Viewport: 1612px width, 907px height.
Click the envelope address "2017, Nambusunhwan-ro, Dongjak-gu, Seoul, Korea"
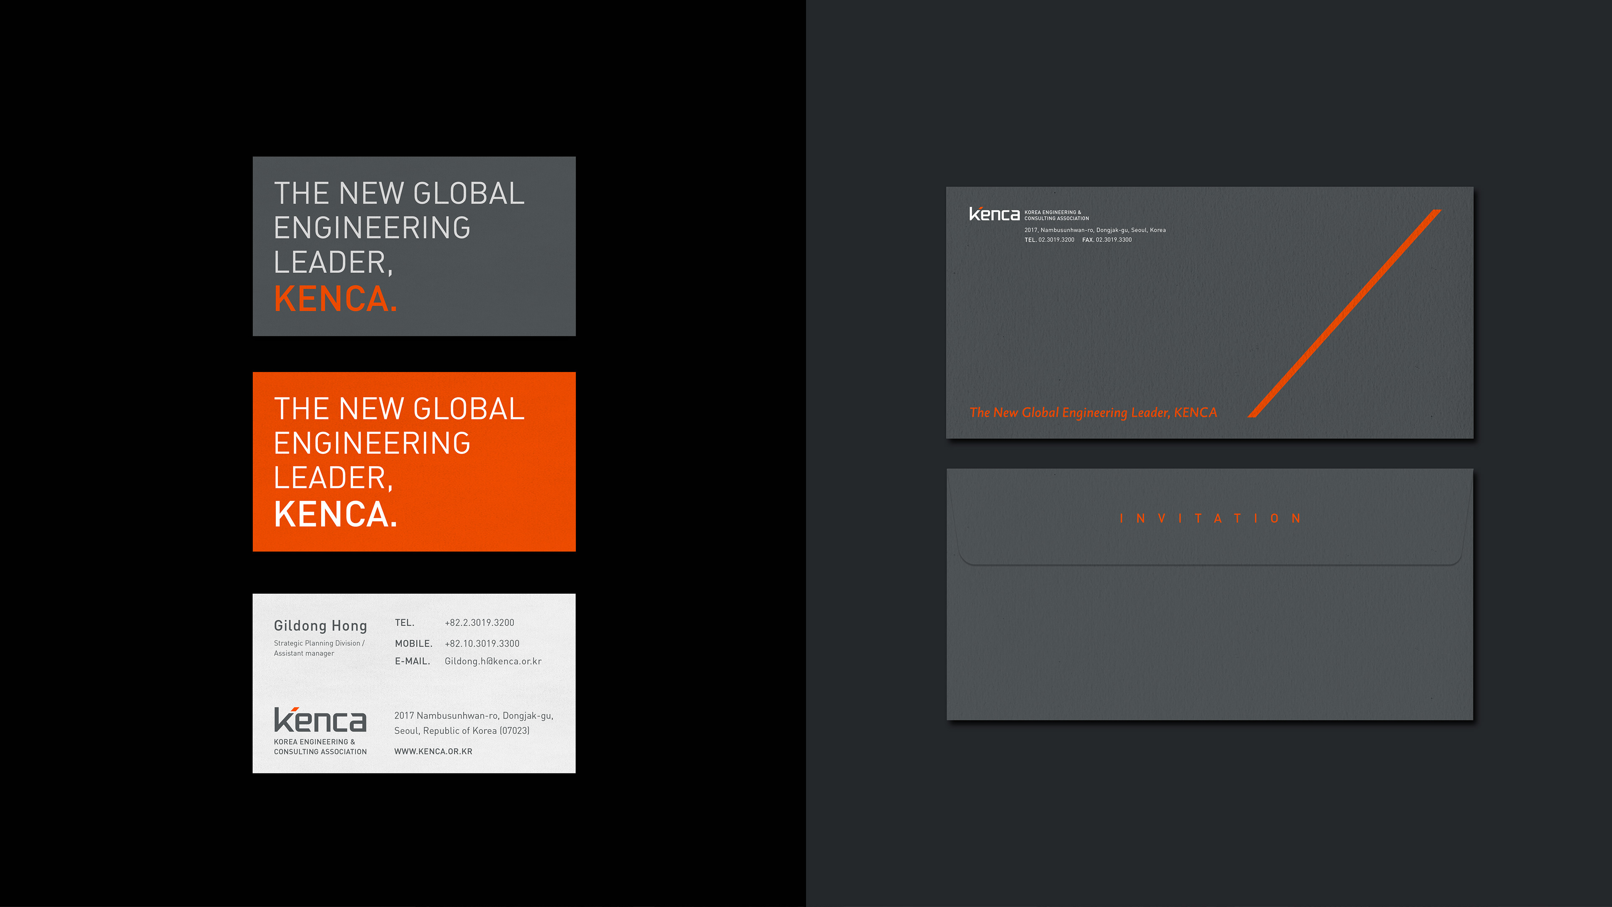click(1094, 230)
